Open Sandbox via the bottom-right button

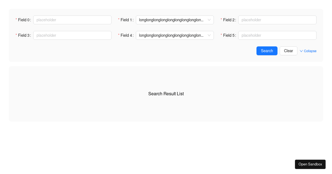pos(310,164)
